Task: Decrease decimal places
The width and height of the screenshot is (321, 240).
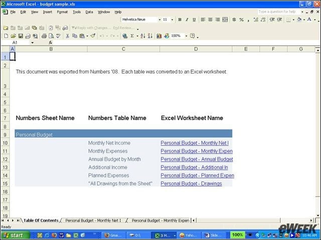Action: (x=263, y=19)
